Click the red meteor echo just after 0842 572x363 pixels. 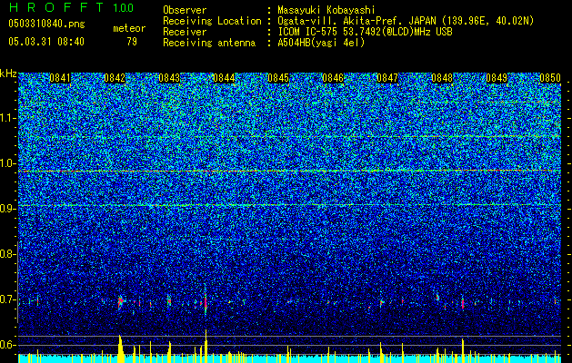tap(121, 302)
